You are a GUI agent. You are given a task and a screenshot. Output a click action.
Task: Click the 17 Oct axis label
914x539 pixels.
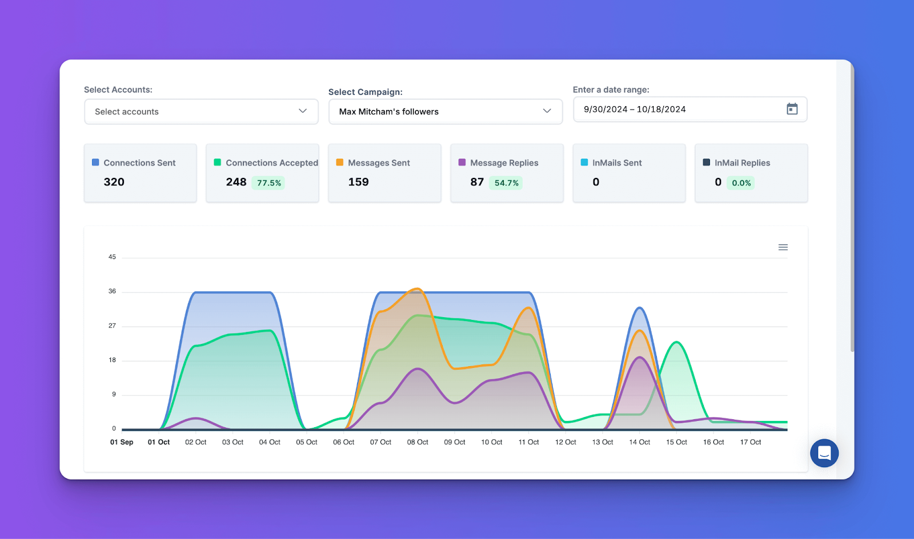pos(751,442)
